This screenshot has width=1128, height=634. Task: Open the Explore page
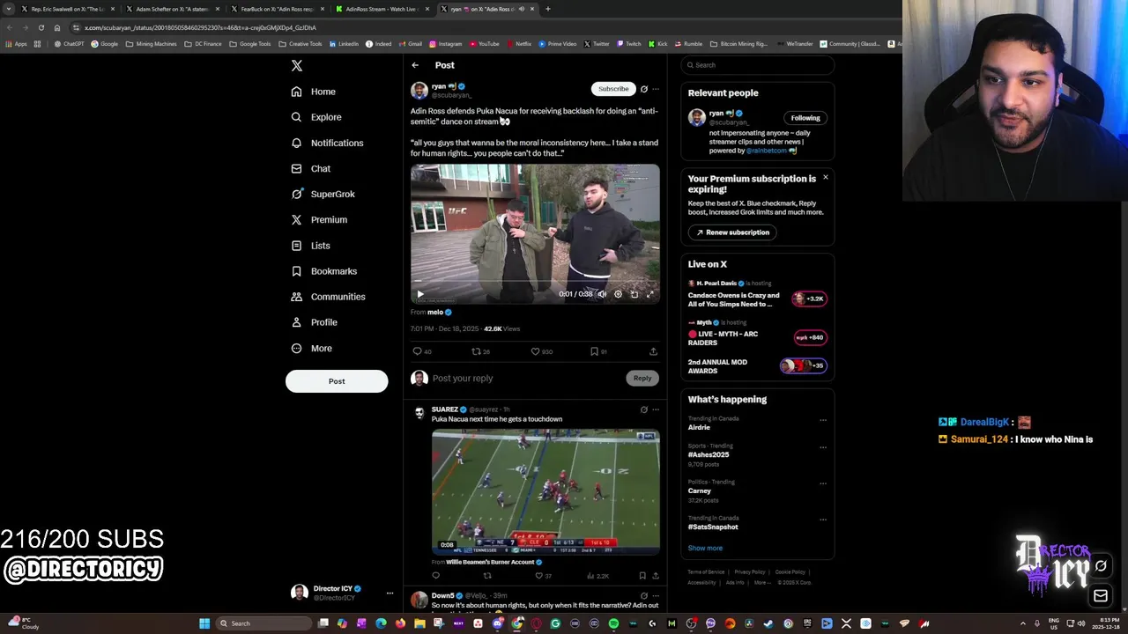(x=315, y=117)
